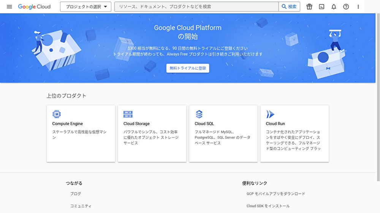Expand the プロジェクトの選択 dropdown
Image resolution: width=380 pixels, height=213 pixels.
pos(86,7)
